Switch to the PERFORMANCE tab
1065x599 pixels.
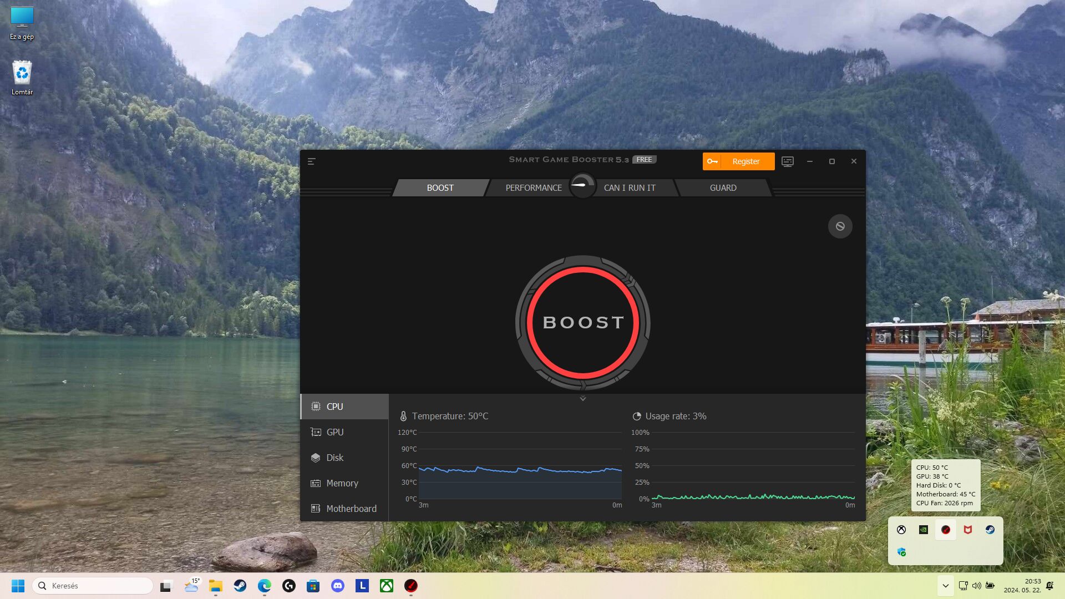coord(533,188)
